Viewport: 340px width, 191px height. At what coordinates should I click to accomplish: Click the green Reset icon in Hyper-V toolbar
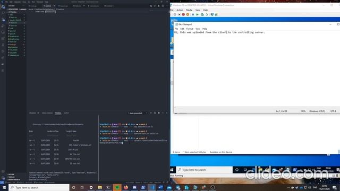coord(197,14)
